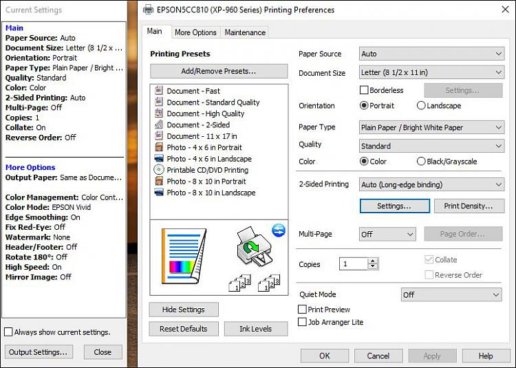Click Add/Remove Presets button
The image size is (516, 368).
click(219, 71)
